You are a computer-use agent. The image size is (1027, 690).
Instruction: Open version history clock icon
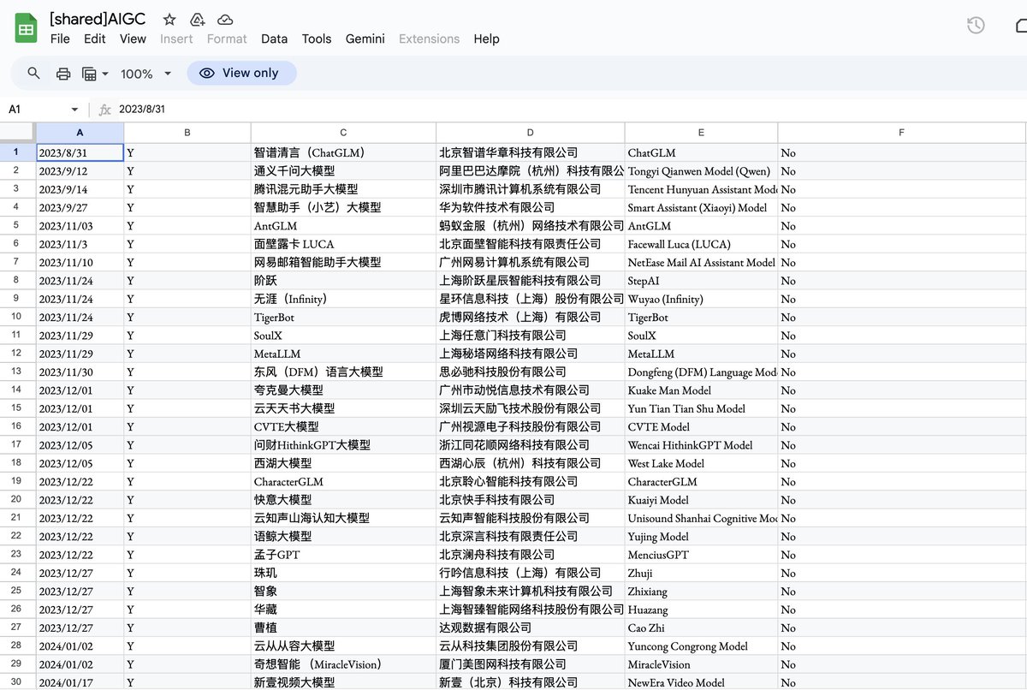(976, 26)
